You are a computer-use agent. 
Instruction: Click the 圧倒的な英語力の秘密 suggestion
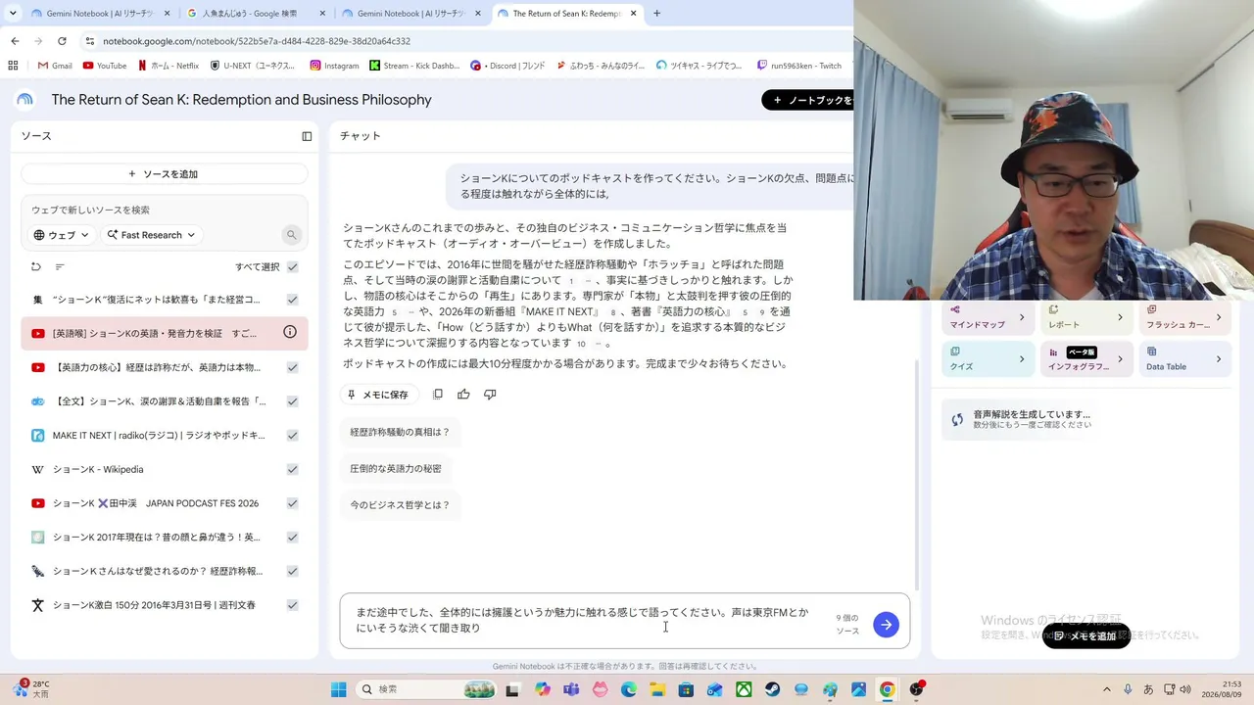396,469
